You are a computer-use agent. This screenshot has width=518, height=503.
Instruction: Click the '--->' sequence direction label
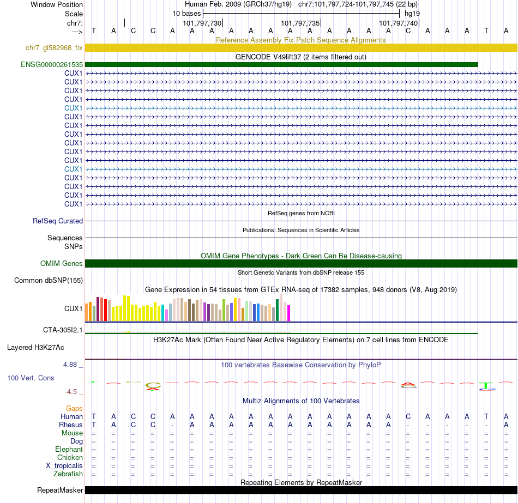(77, 32)
